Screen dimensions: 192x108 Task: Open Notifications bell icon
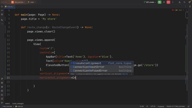coord(190,6)
